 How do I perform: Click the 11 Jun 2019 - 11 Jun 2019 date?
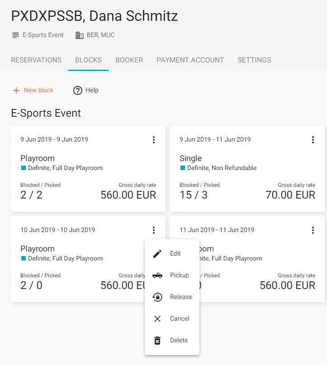[x=217, y=230]
